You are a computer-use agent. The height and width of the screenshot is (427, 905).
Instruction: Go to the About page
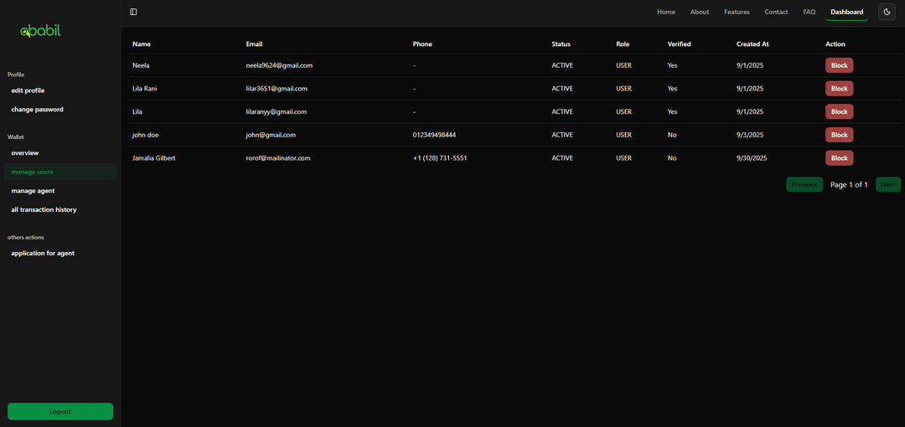(700, 12)
